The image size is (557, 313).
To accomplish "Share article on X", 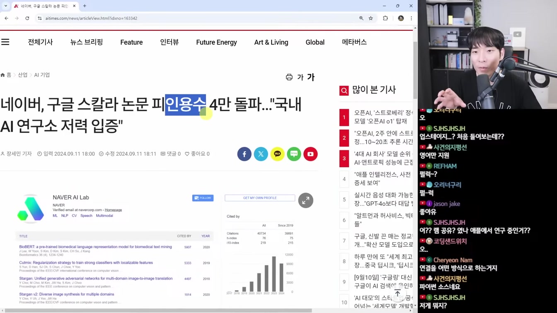I will (x=261, y=154).
